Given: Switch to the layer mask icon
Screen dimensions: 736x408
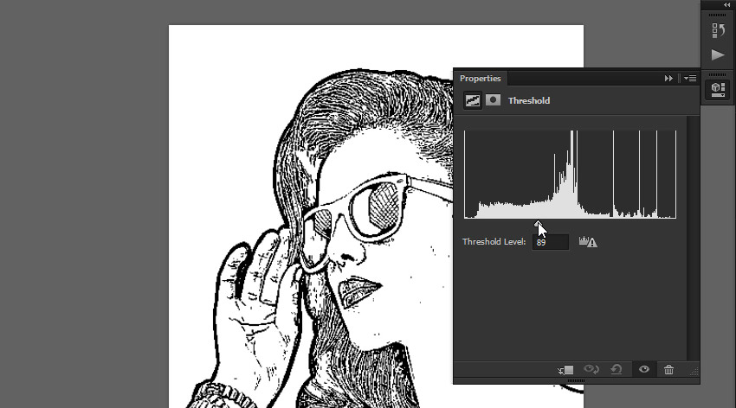Looking at the screenshot, I should click(x=493, y=99).
